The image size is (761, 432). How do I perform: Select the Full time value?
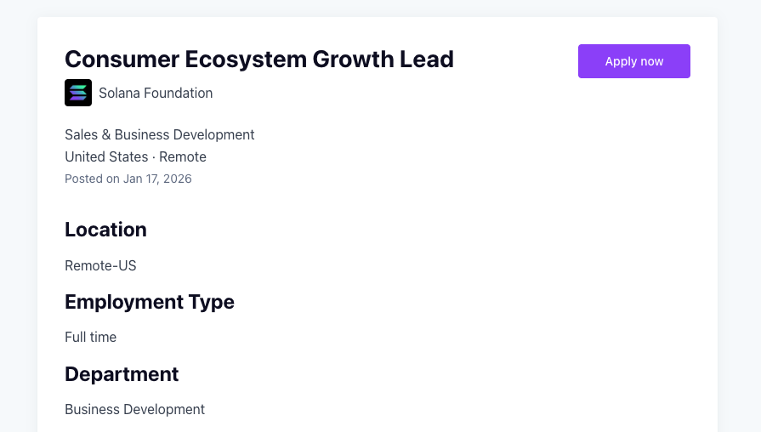91,337
